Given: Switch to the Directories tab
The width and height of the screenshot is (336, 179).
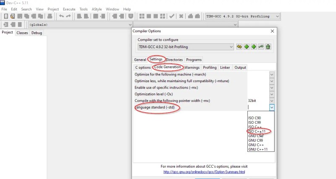Looking at the screenshot, I should [174, 60].
